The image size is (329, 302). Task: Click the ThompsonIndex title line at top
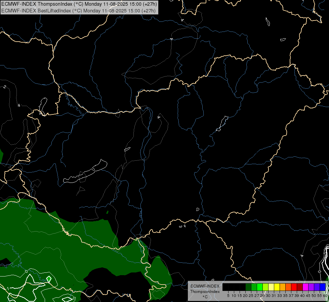(79, 4)
